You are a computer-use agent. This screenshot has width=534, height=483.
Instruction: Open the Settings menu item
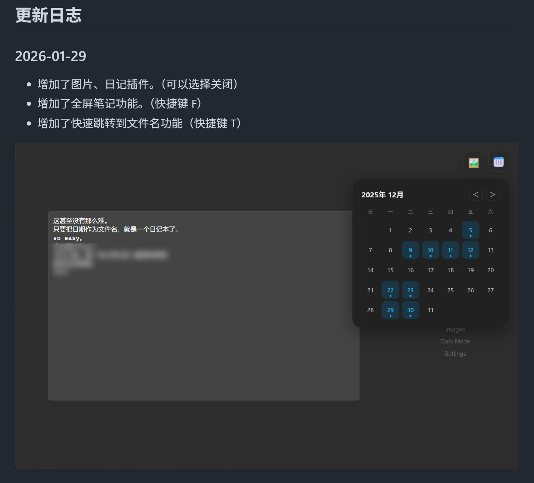pos(455,354)
